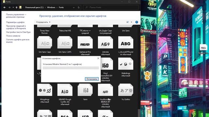Open the recent locations dropdown
This screenshot has width=209, height=117.
[13, 7]
